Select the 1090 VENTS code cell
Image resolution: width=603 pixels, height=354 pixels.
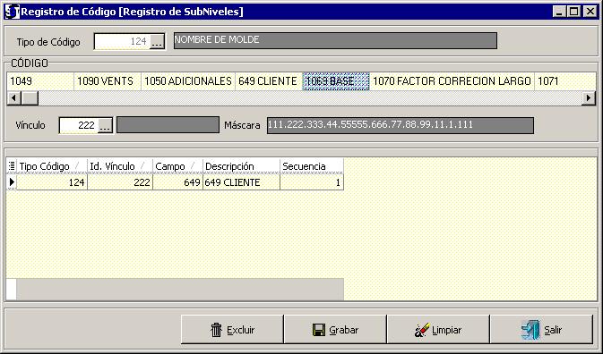[108, 81]
